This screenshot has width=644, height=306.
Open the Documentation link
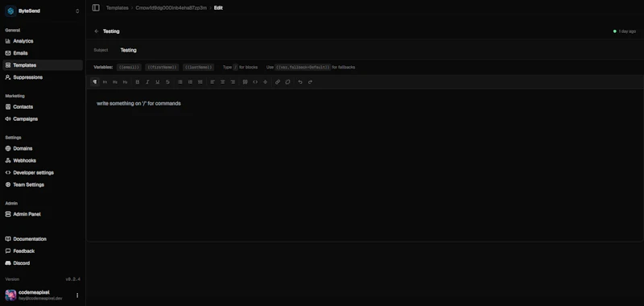[43, 239]
